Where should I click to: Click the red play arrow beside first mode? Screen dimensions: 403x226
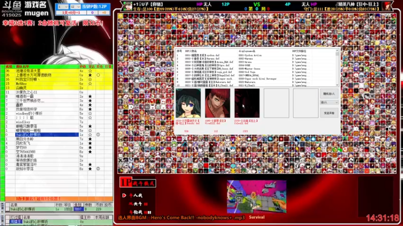coord(124,195)
